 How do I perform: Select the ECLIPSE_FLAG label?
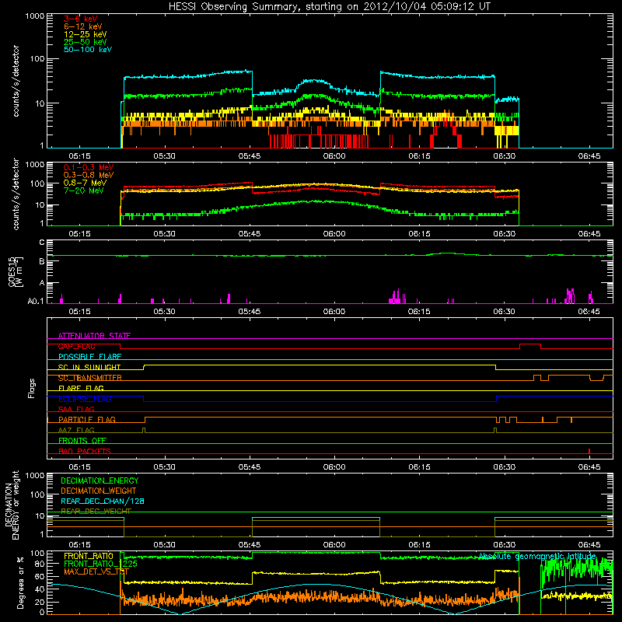point(85,399)
